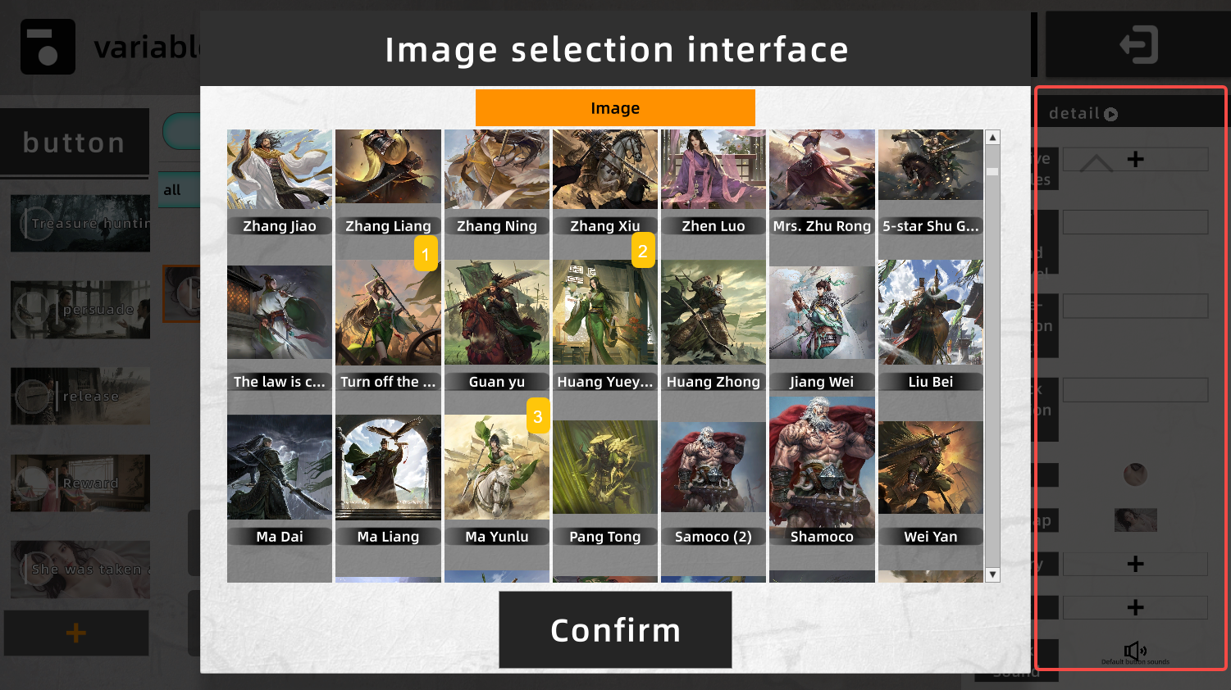The width and height of the screenshot is (1231, 690).
Task: Click the default button sounds speaker icon
Action: pos(1135,651)
